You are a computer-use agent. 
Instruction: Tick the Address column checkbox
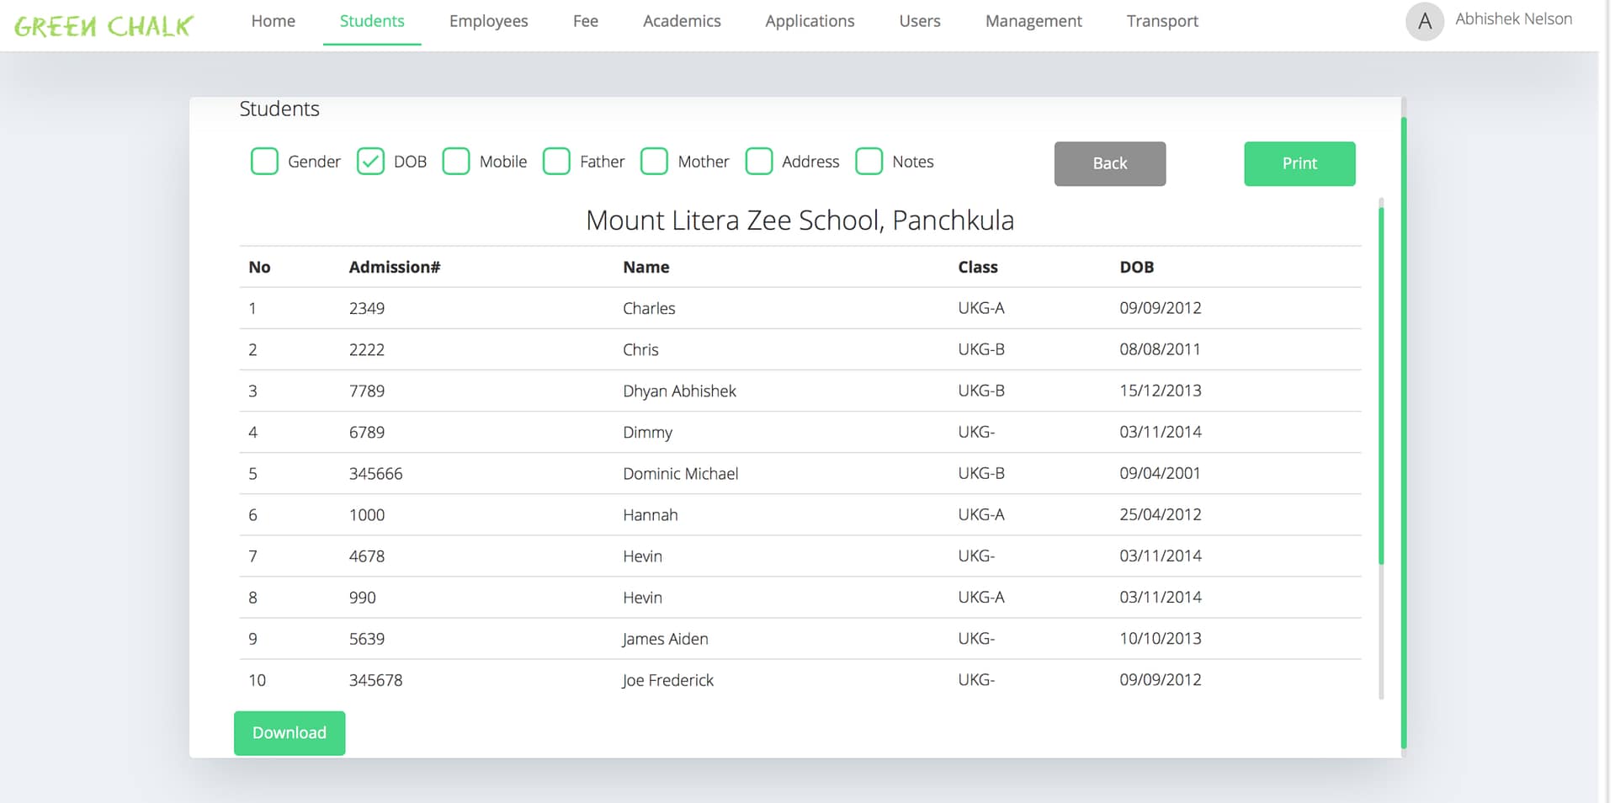[758, 162]
